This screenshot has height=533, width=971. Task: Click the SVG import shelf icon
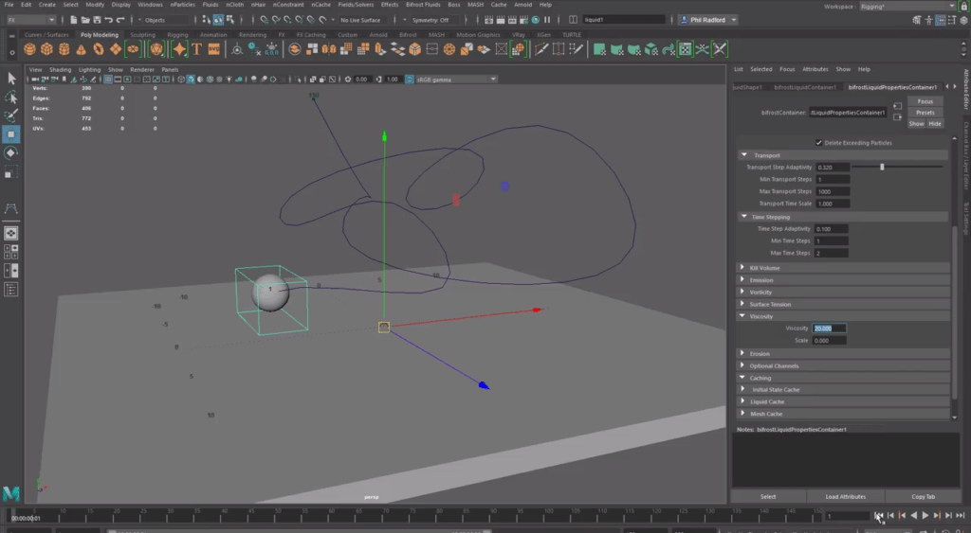[x=213, y=49]
